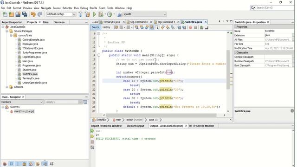The height and width of the screenshot is (167, 297).
Task: Toggle Sort by Source in Navigator
Action: pyautogui.click(x=52, y=164)
